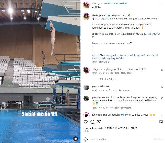Viewport: 165px width, 143px height.
Task: Like the federationfrancaisedelalose comment
Action: click(162, 116)
